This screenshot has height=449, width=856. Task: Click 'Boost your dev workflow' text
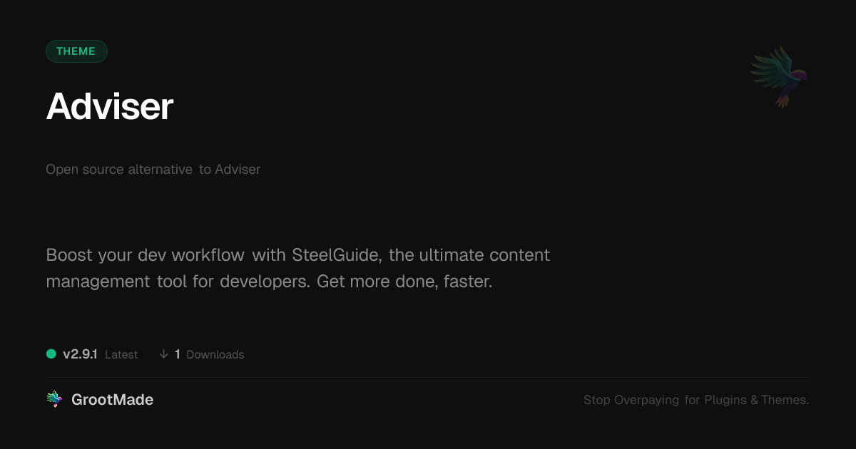pyautogui.click(x=146, y=254)
